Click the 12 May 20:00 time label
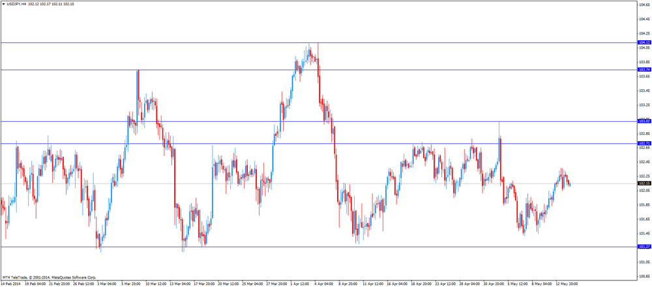 [567, 284]
